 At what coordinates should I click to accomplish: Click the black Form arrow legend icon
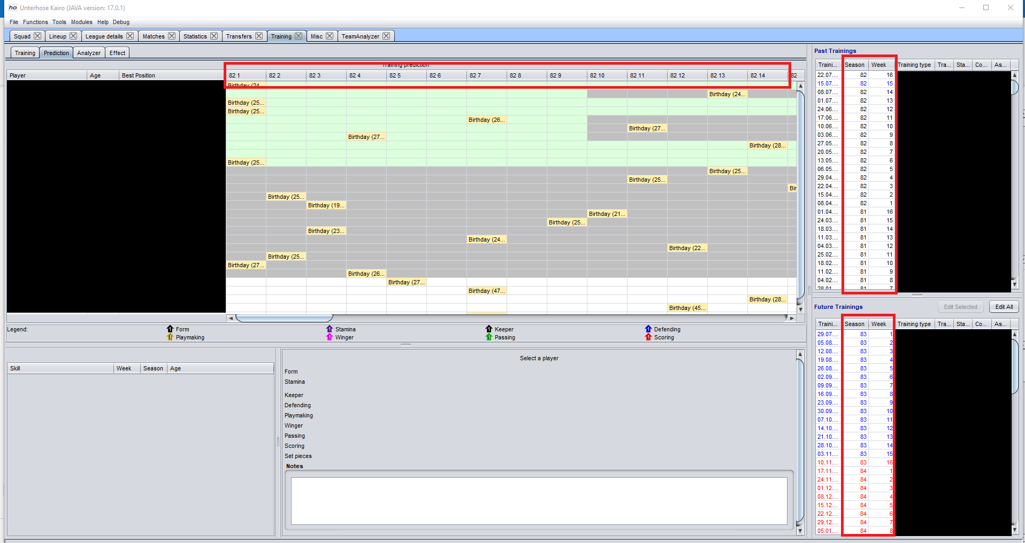(x=170, y=329)
